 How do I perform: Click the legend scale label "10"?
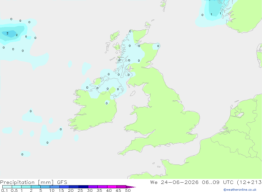point(52,190)
